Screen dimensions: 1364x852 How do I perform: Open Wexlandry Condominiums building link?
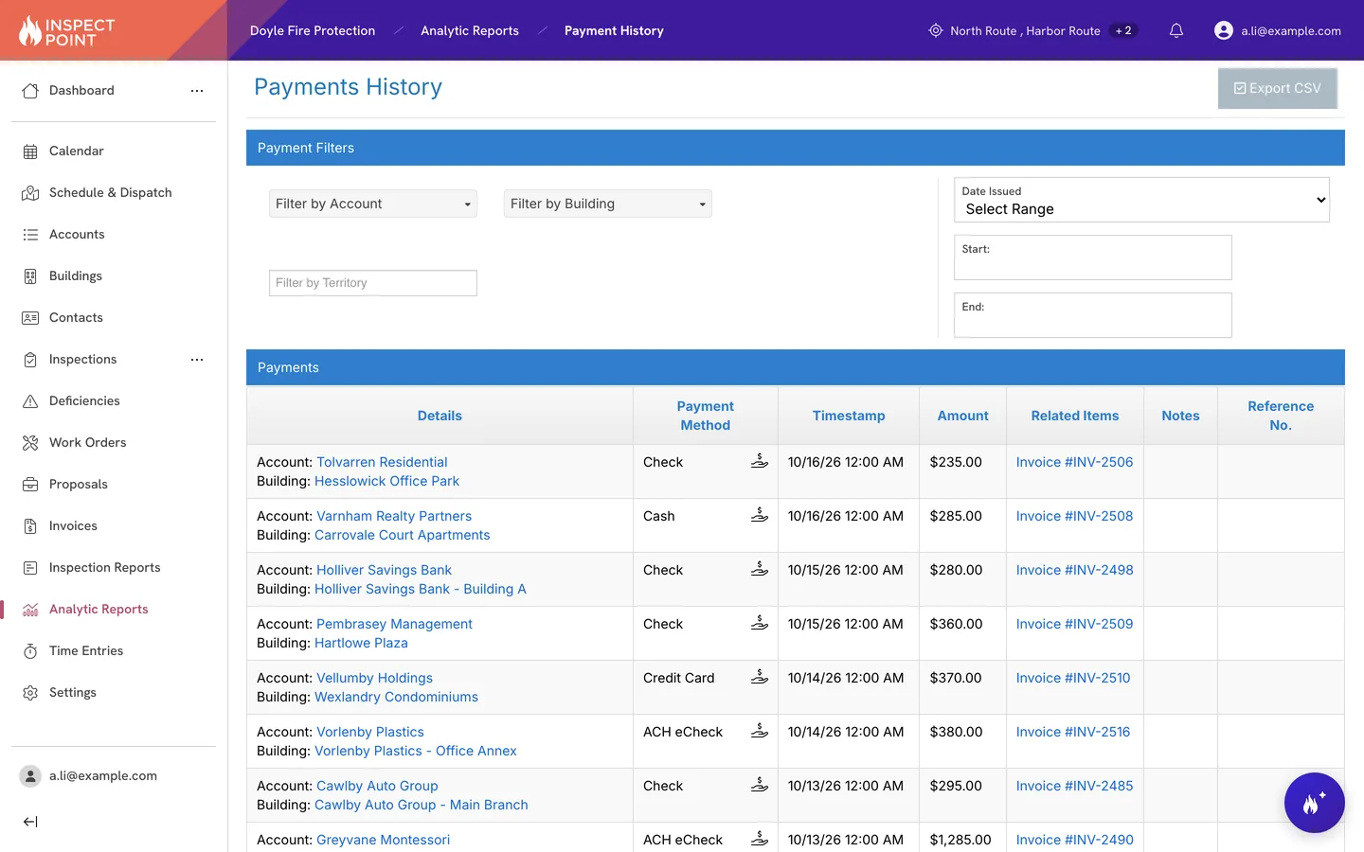coord(396,697)
